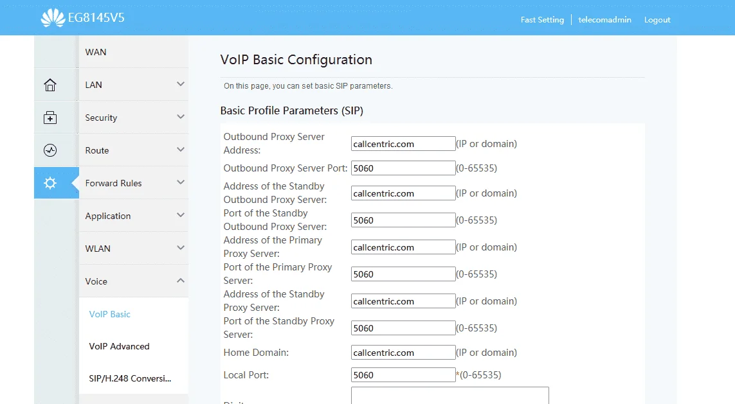735x404 pixels.
Task: Focus the Outbound Proxy Server Port field
Action: click(403, 168)
